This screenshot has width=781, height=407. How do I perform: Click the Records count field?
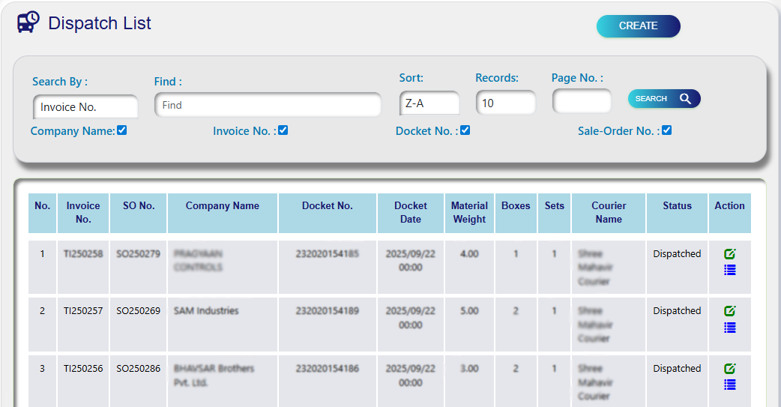505,103
